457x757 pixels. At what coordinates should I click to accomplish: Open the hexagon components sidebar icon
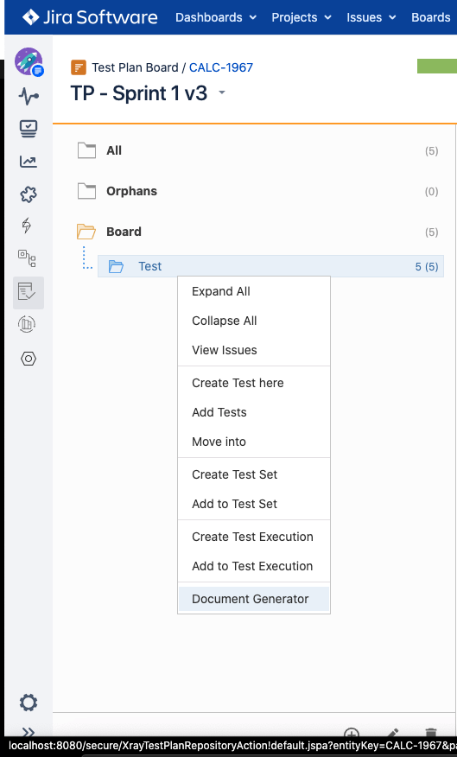(x=29, y=359)
